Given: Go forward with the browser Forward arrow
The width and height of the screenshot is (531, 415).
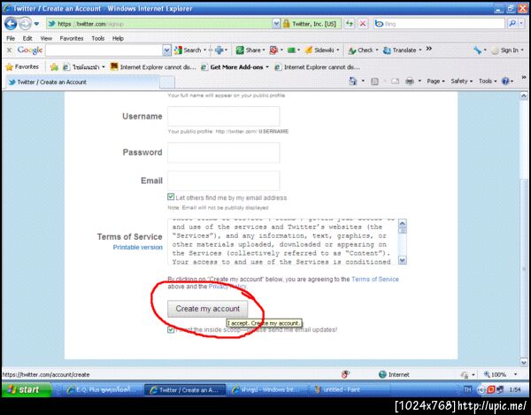Looking at the screenshot, I should pyautogui.click(x=25, y=24).
